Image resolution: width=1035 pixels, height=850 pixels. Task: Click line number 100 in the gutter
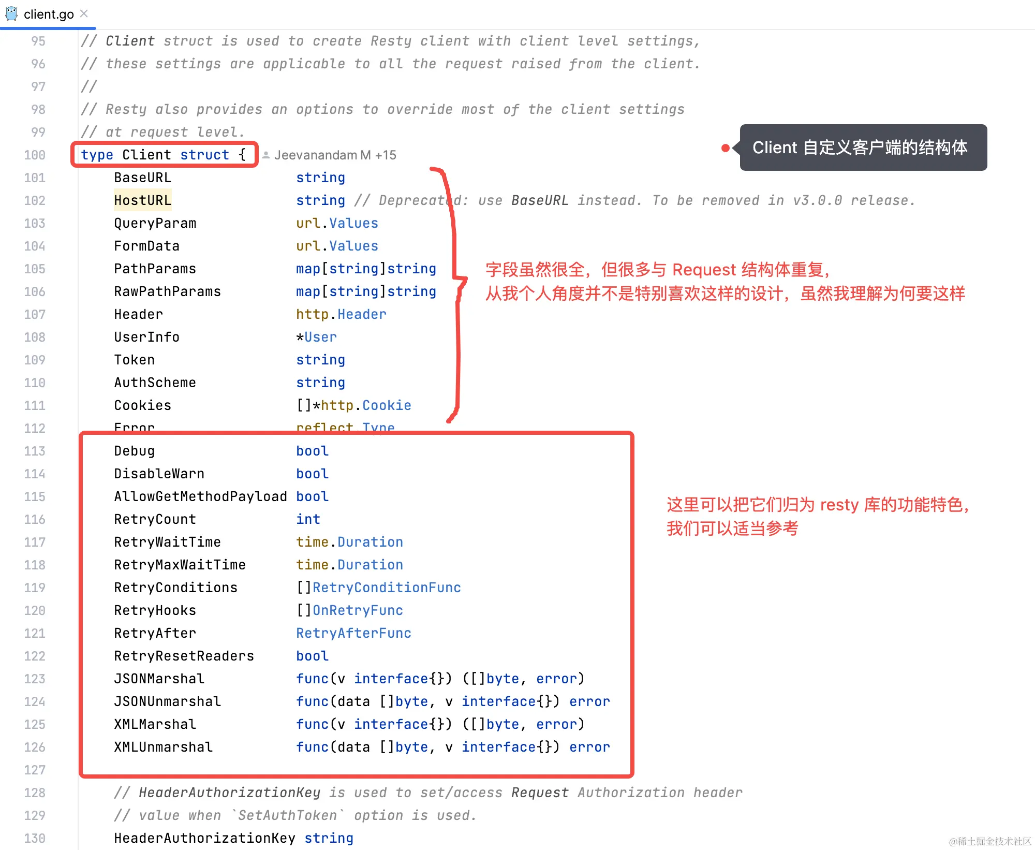coord(35,155)
